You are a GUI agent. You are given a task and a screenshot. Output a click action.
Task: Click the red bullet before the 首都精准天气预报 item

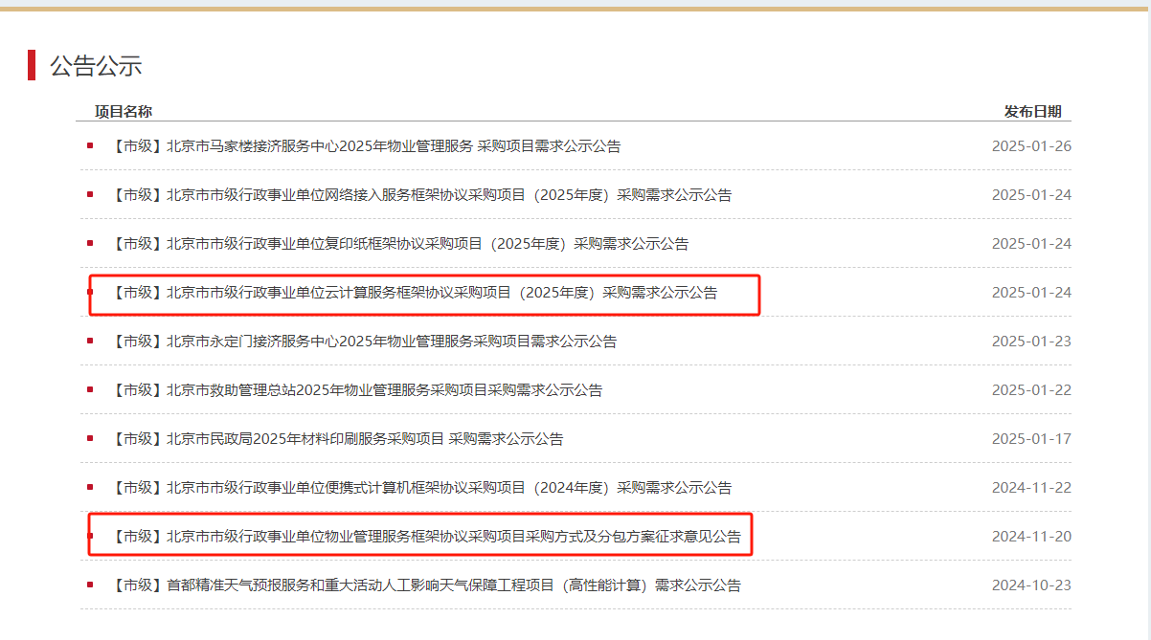point(90,585)
